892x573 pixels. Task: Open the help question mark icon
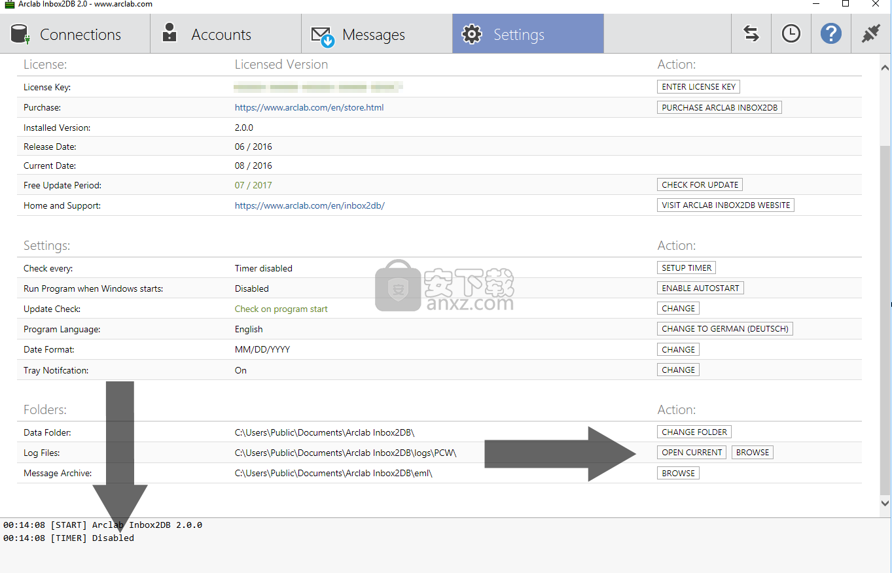click(x=831, y=34)
